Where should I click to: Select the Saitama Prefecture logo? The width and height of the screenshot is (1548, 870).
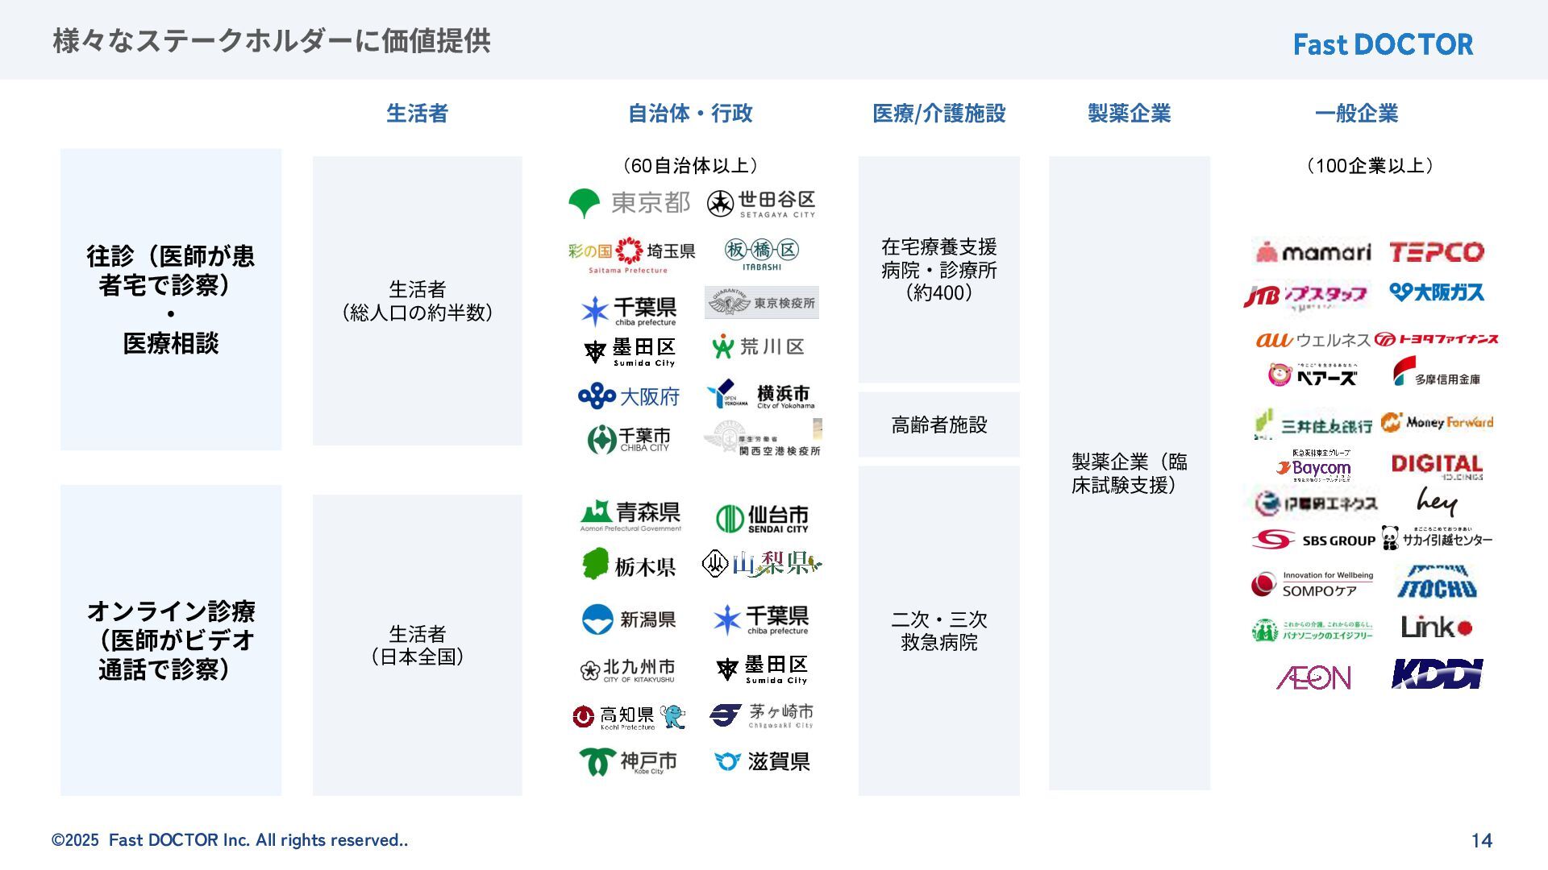631,255
